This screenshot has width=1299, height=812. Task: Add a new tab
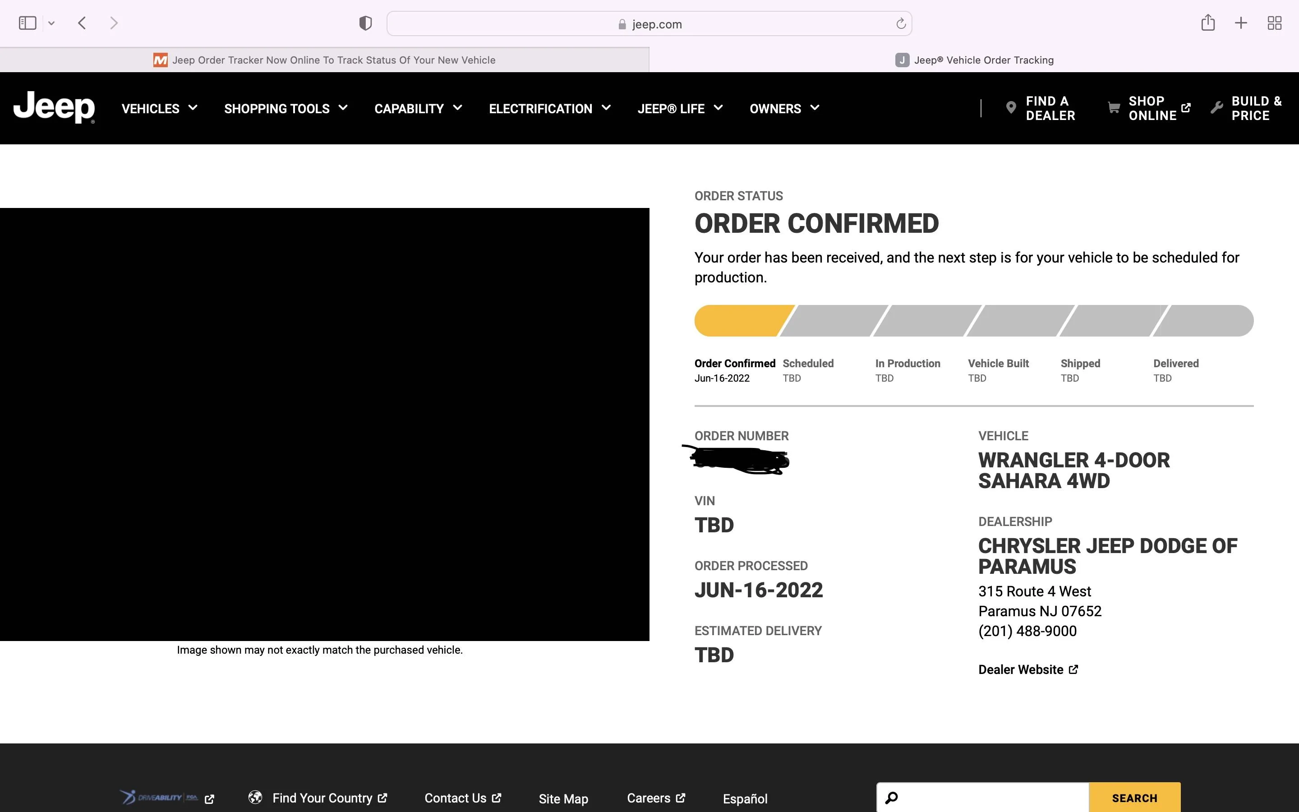(x=1241, y=23)
